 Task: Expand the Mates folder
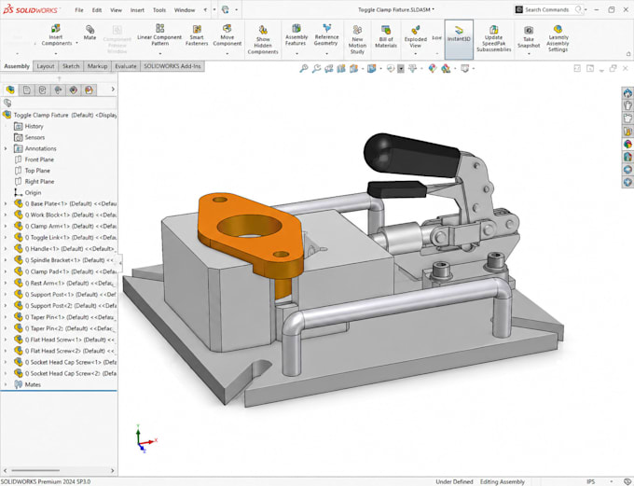coord(6,385)
